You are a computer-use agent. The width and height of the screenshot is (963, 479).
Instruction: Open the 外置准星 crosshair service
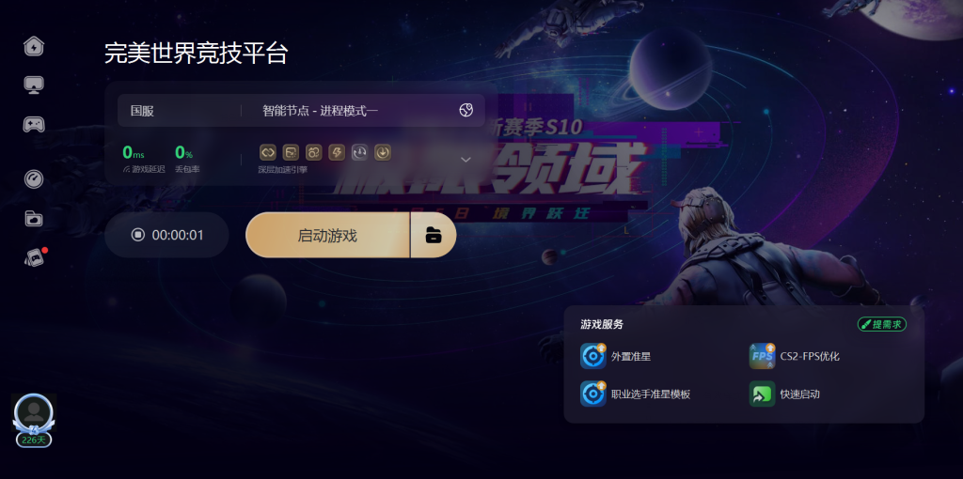[x=615, y=356]
